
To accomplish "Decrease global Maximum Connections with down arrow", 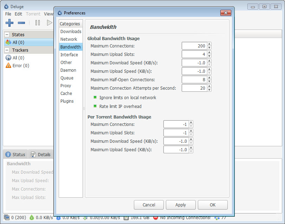I will click(x=209, y=47).
